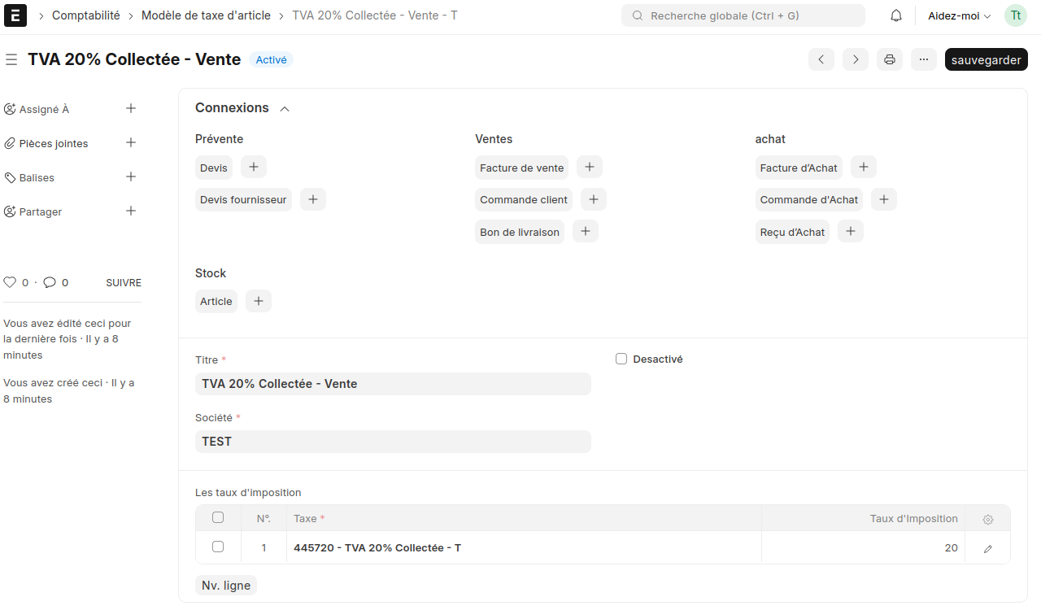The height and width of the screenshot is (610, 1041).
Task: Open the notifications bell icon
Action: pyautogui.click(x=896, y=15)
